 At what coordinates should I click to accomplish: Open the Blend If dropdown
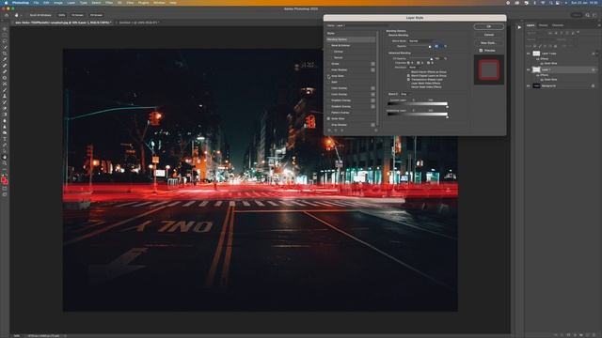pyautogui.click(x=407, y=94)
